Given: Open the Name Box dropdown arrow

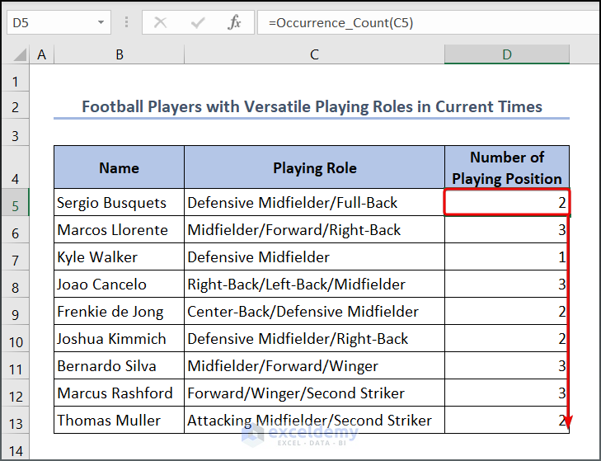Looking at the screenshot, I should click(101, 23).
